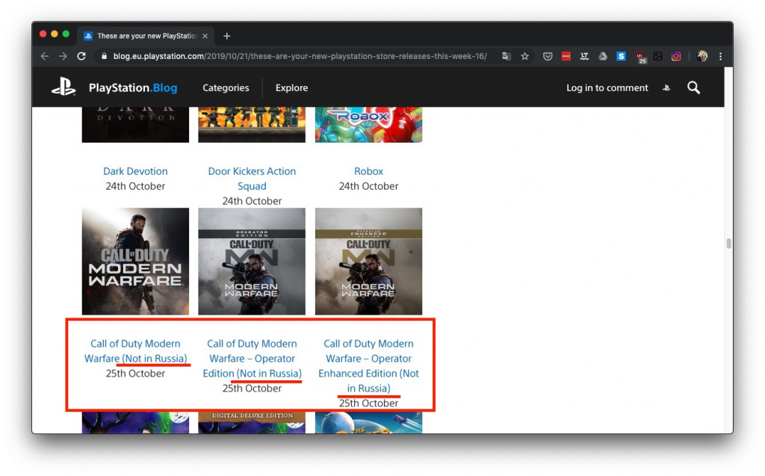Reload the page

pos(81,56)
